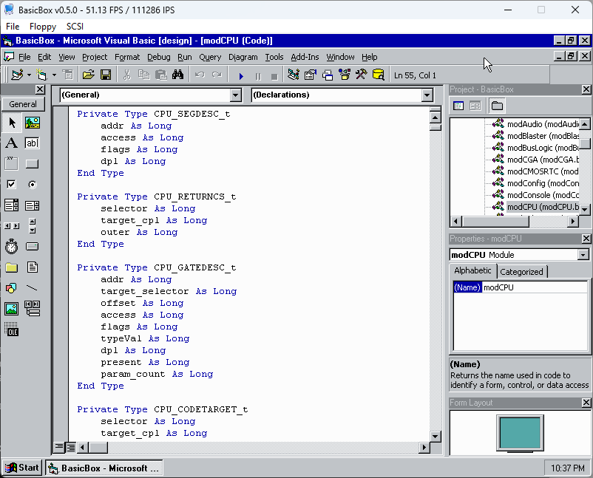Click the Toggle Folders button in the Project panel
The width and height of the screenshot is (593, 478).
pos(497,106)
